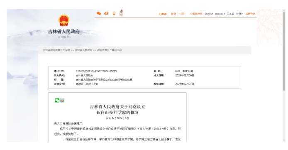This screenshot has height=150, width=288.
Task: Switch site language to English
Action: click(x=209, y=14)
